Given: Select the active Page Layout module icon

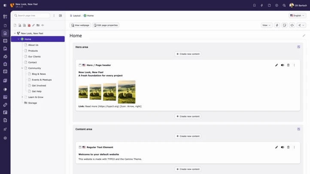Looking at the screenshot, I should (x=5, y=33).
